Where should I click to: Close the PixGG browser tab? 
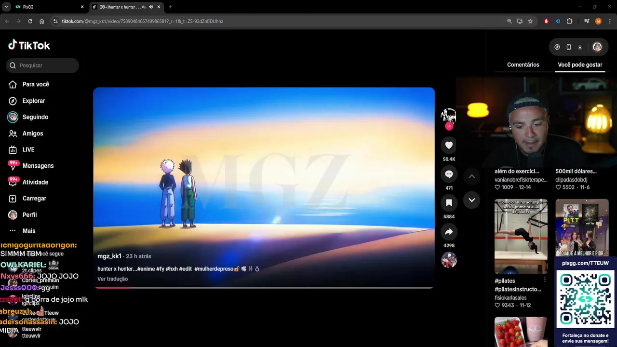(x=82, y=7)
